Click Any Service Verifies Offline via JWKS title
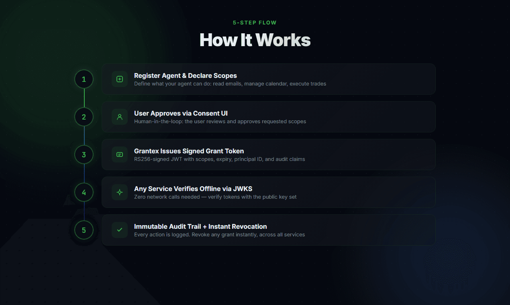Image resolution: width=510 pixels, height=305 pixels. 193,189
